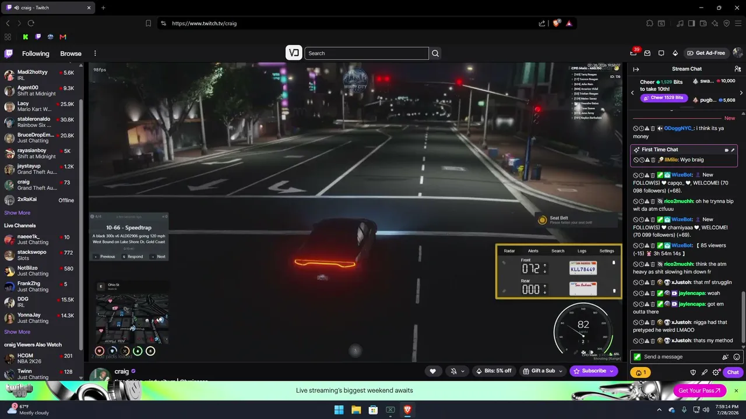746x419 pixels.
Task: Share this page from address bar
Action: point(542,23)
